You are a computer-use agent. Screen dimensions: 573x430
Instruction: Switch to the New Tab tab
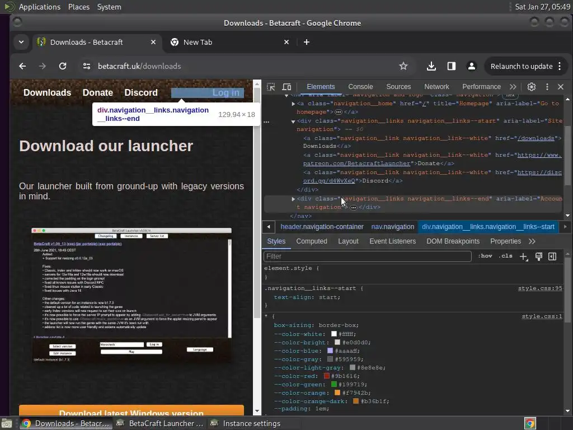[229, 42]
